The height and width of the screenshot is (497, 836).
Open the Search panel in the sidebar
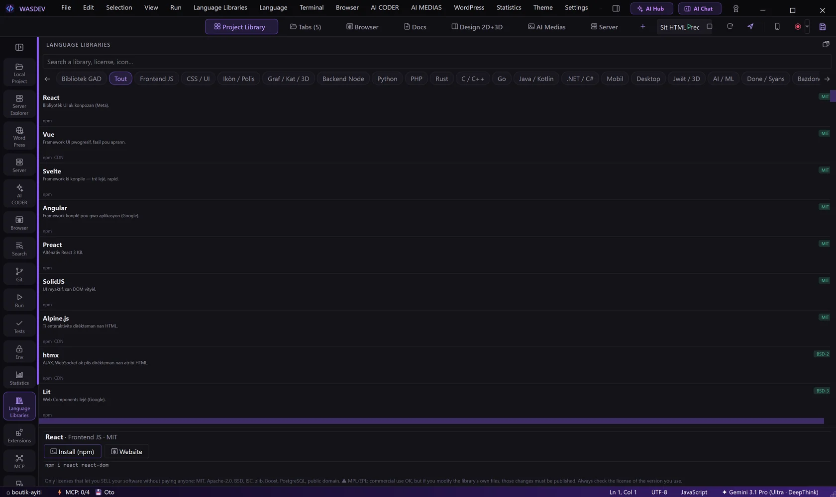click(x=19, y=249)
